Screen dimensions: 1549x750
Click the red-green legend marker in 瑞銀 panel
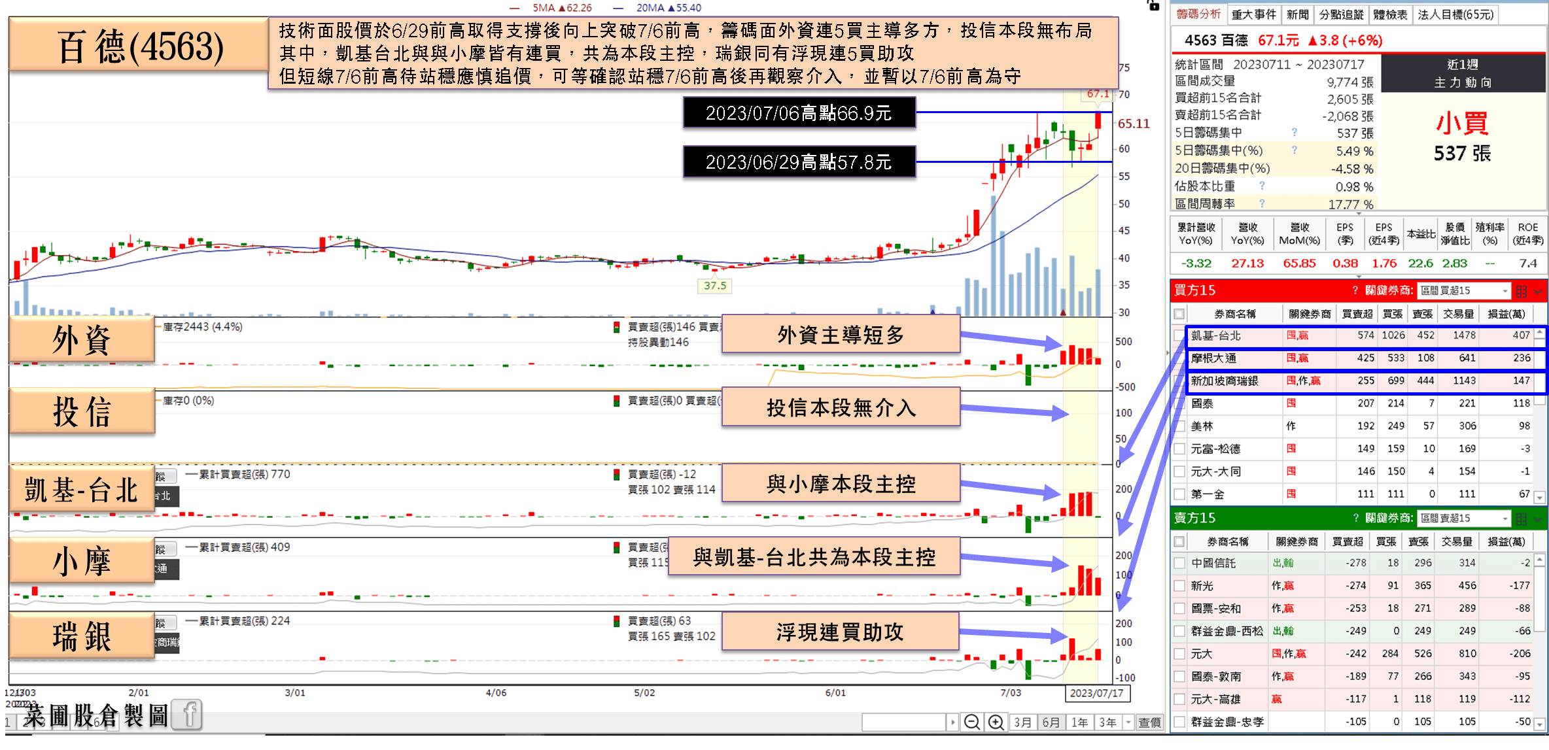click(616, 621)
